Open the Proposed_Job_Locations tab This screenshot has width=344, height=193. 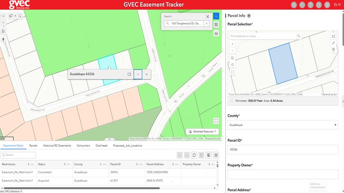tap(127, 146)
